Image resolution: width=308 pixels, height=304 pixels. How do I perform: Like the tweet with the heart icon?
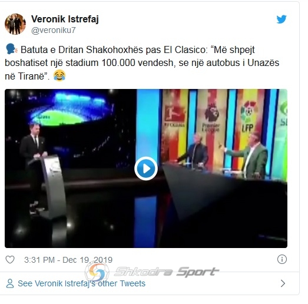pos(10,260)
